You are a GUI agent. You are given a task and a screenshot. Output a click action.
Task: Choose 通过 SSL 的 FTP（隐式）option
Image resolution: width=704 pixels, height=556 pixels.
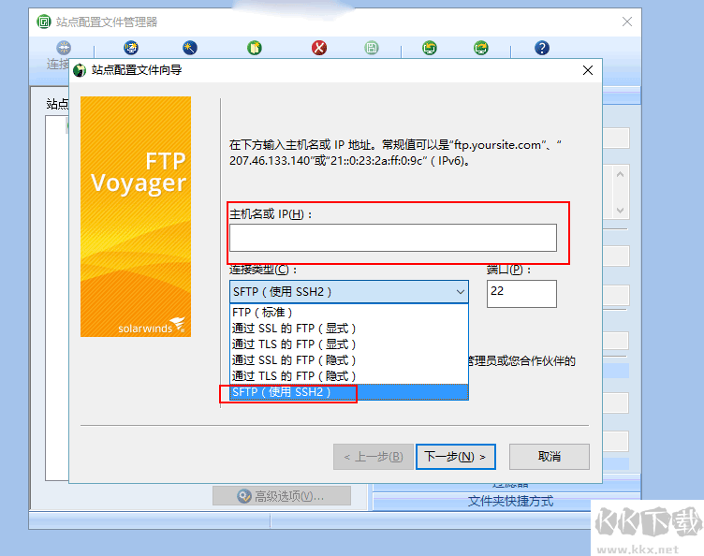coord(349,359)
